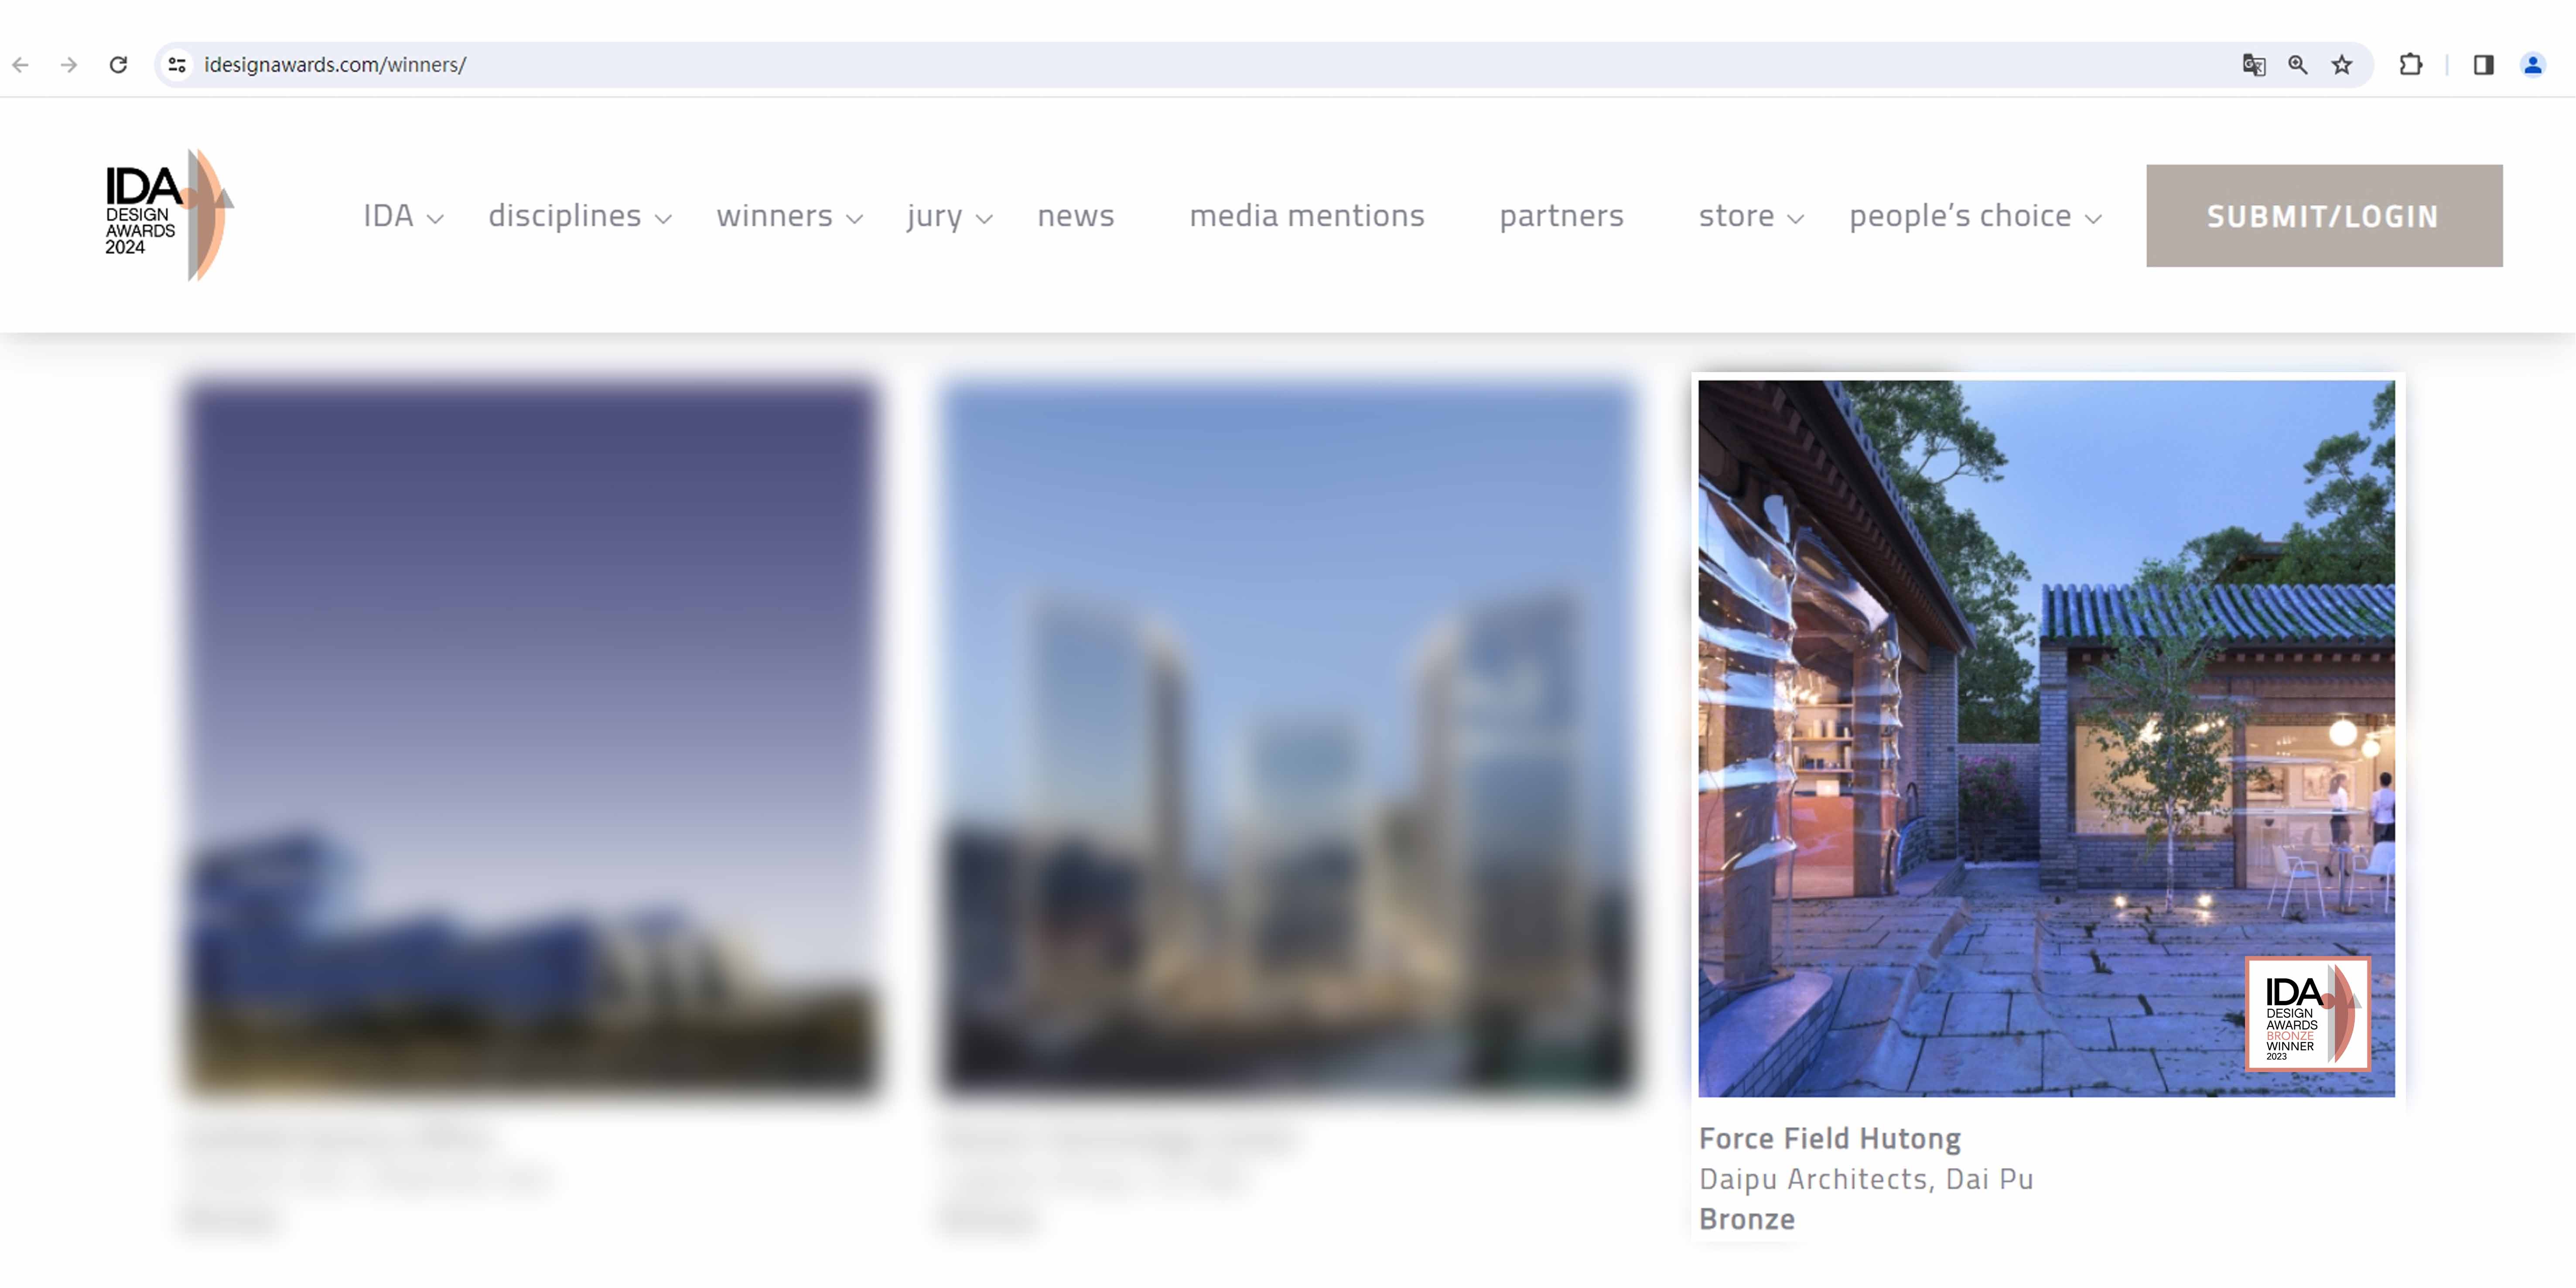Expand the disciplines dropdown
Viewport: 2576px width, 1288px height.
coord(579,216)
